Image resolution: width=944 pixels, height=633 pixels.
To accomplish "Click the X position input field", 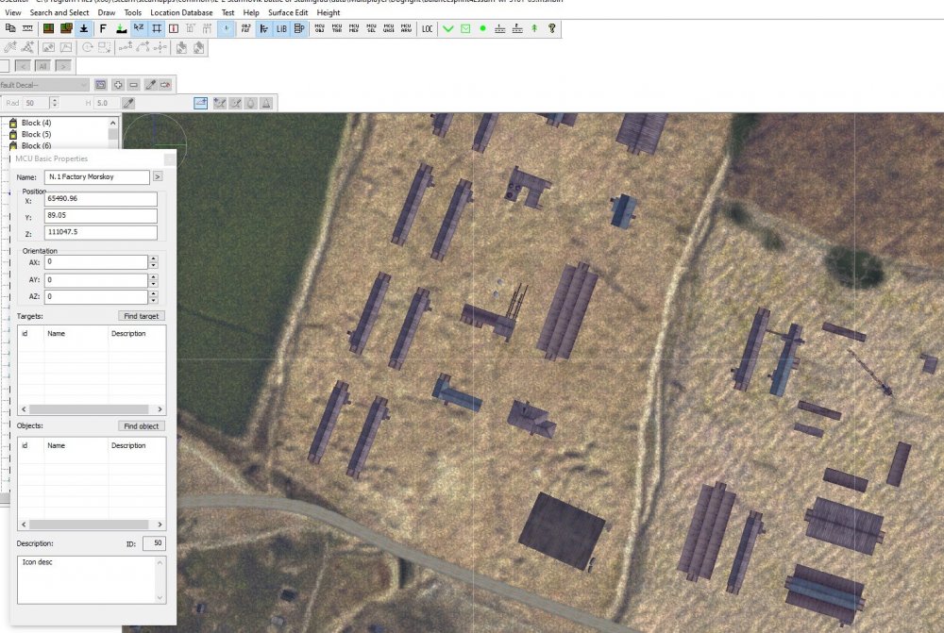I will click(x=100, y=199).
